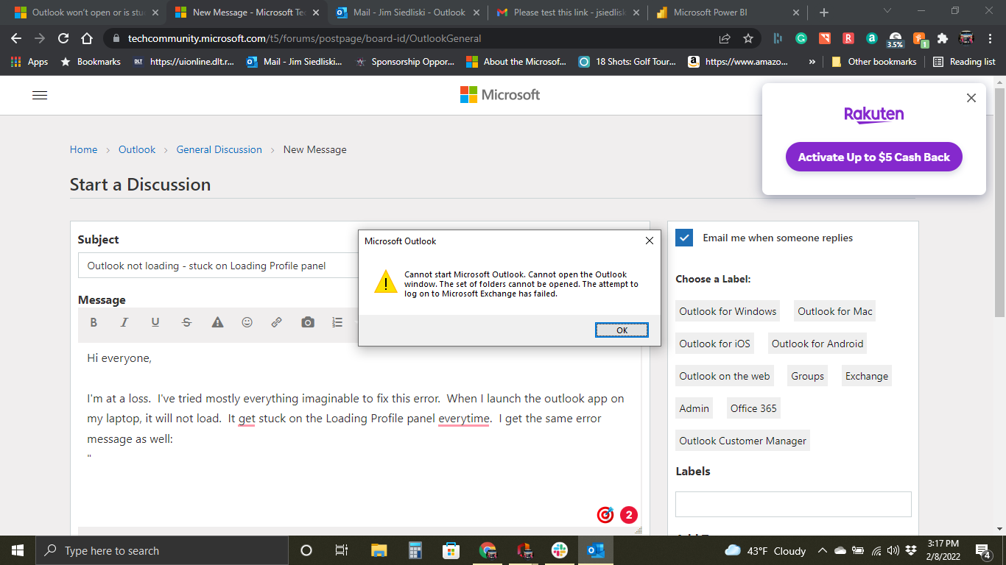Reload the current page
Screen dimensions: 1006x565
coord(63,38)
